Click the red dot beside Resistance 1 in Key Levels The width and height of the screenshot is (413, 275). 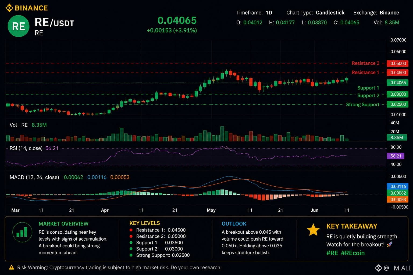[x=131, y=230]
